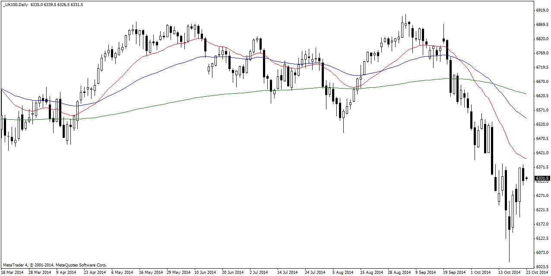
Task: Select the right end of the blue moving average
Action: pyautogui.click(x=525, y=117)
